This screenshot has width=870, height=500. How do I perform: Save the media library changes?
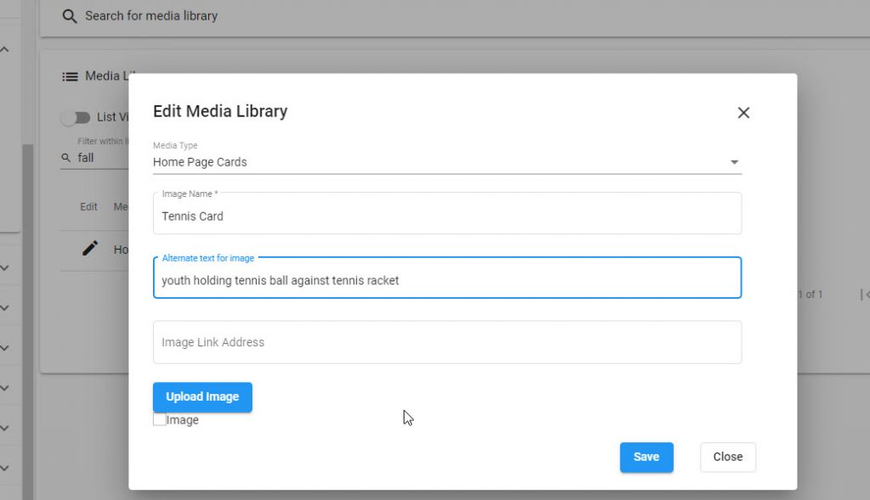[647, 458]
